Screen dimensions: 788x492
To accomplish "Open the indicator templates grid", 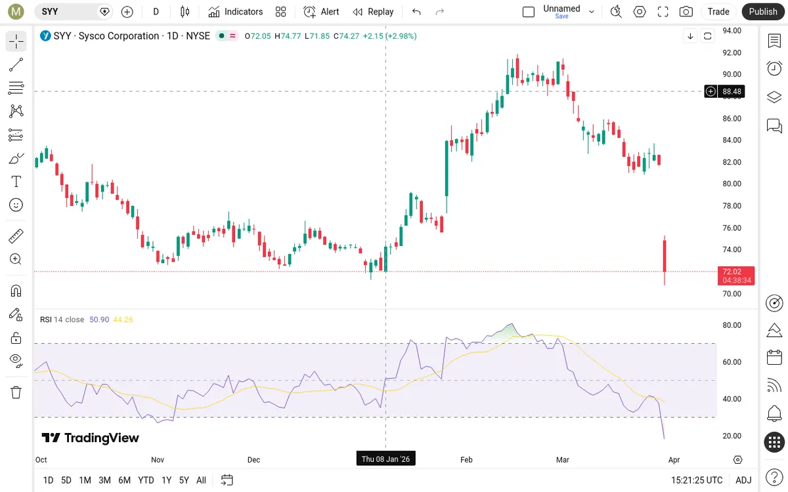I will coord(281,12).
